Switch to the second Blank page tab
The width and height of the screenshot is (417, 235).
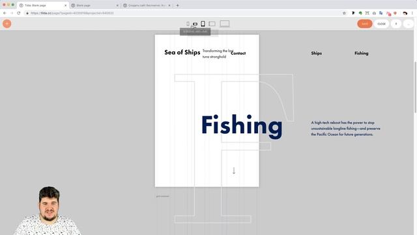94,5
